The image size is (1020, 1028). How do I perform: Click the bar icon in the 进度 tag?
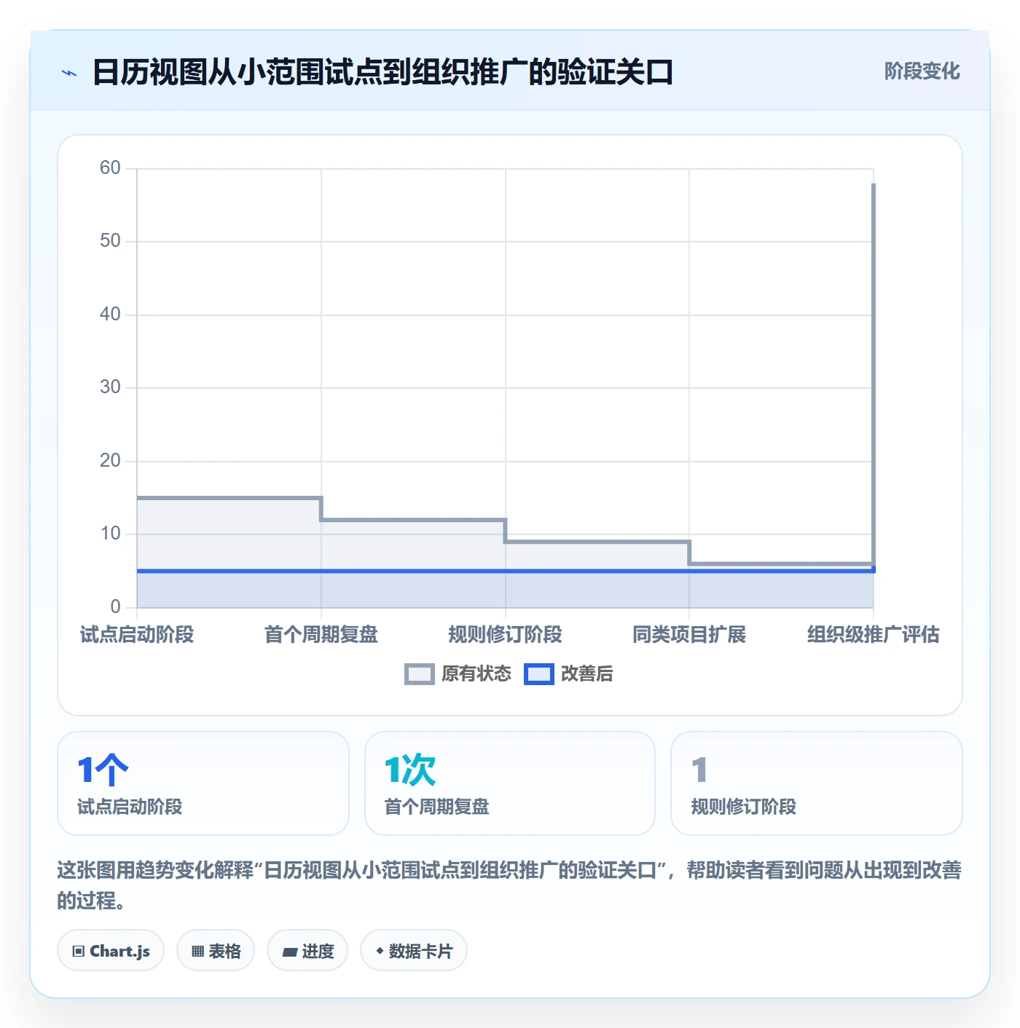289,952
